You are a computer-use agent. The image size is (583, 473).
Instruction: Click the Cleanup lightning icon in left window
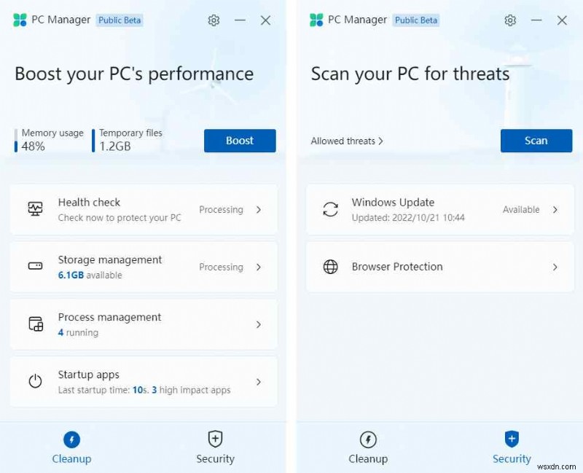(71, 439)
